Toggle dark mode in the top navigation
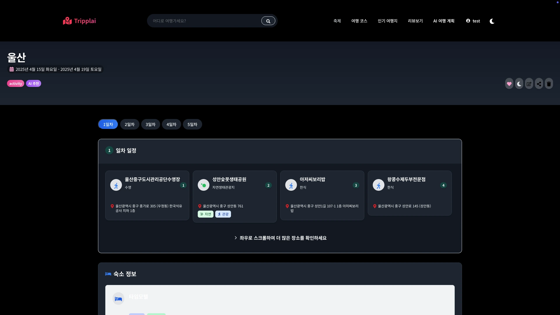The width and height of the screenshot is (560, 315). (492, 21)
